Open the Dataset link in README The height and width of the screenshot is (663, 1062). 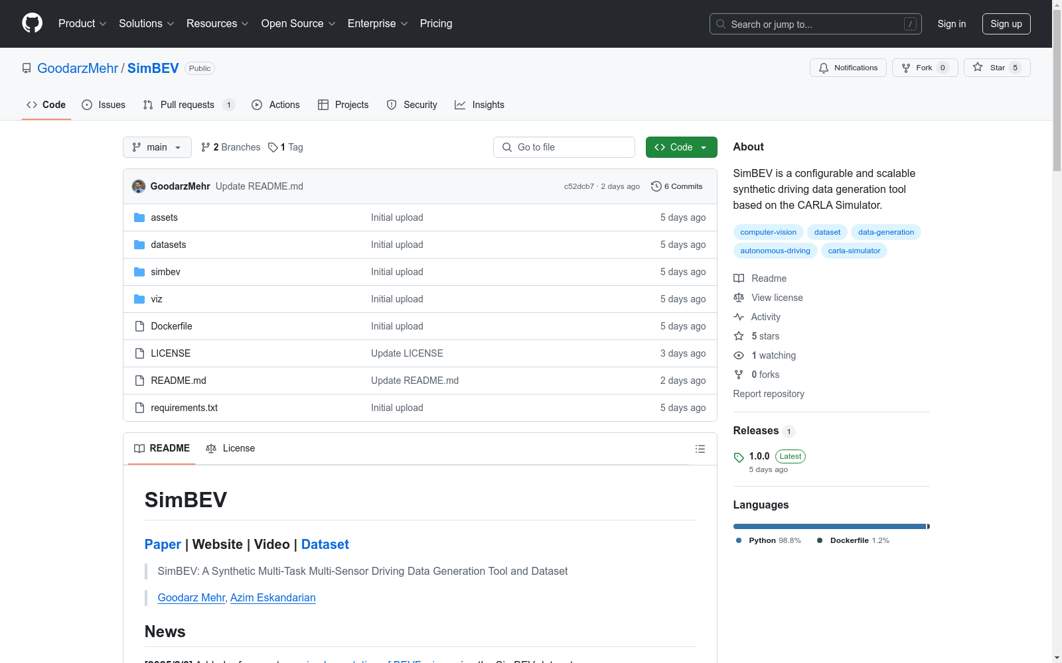coord(325,544)
